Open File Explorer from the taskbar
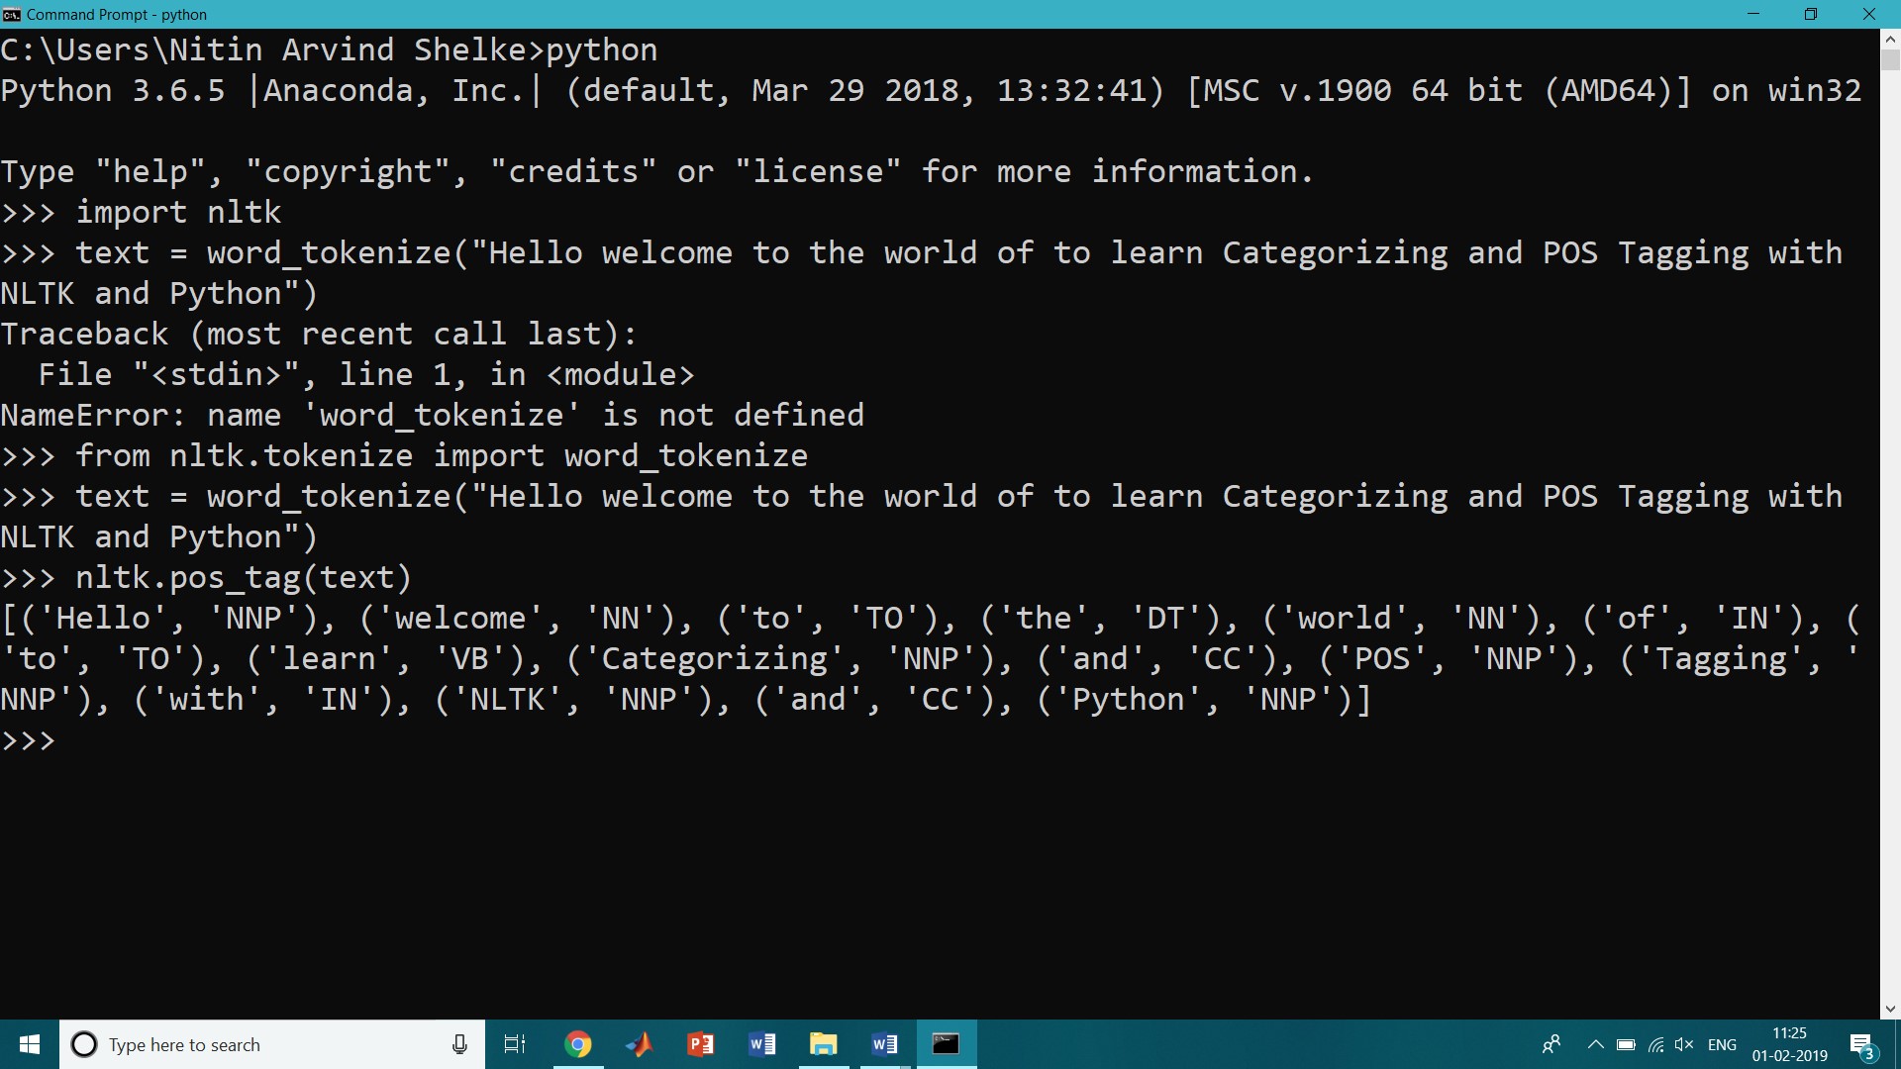This screenshot has height=1069, width=1901. (x=824, y=1044)
